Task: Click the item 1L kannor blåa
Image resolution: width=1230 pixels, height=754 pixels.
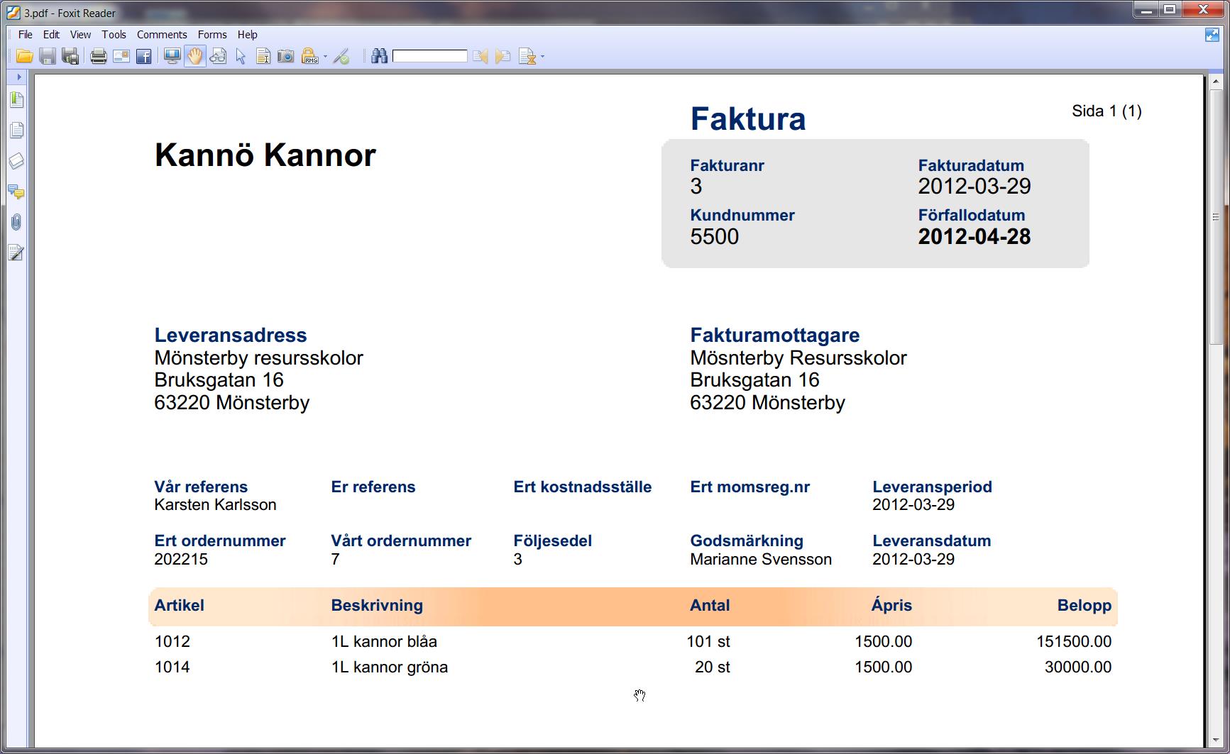Action: click(x=384, y=641)
